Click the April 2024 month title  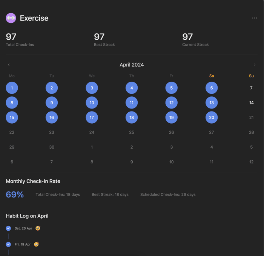[x=132, y=65]
